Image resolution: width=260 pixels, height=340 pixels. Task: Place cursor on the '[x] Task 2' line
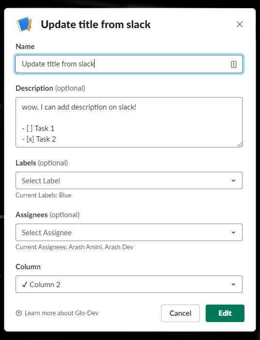click(x=39, y=139)
